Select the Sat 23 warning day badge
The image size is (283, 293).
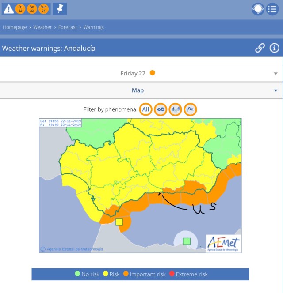click(x=32, y=8)
